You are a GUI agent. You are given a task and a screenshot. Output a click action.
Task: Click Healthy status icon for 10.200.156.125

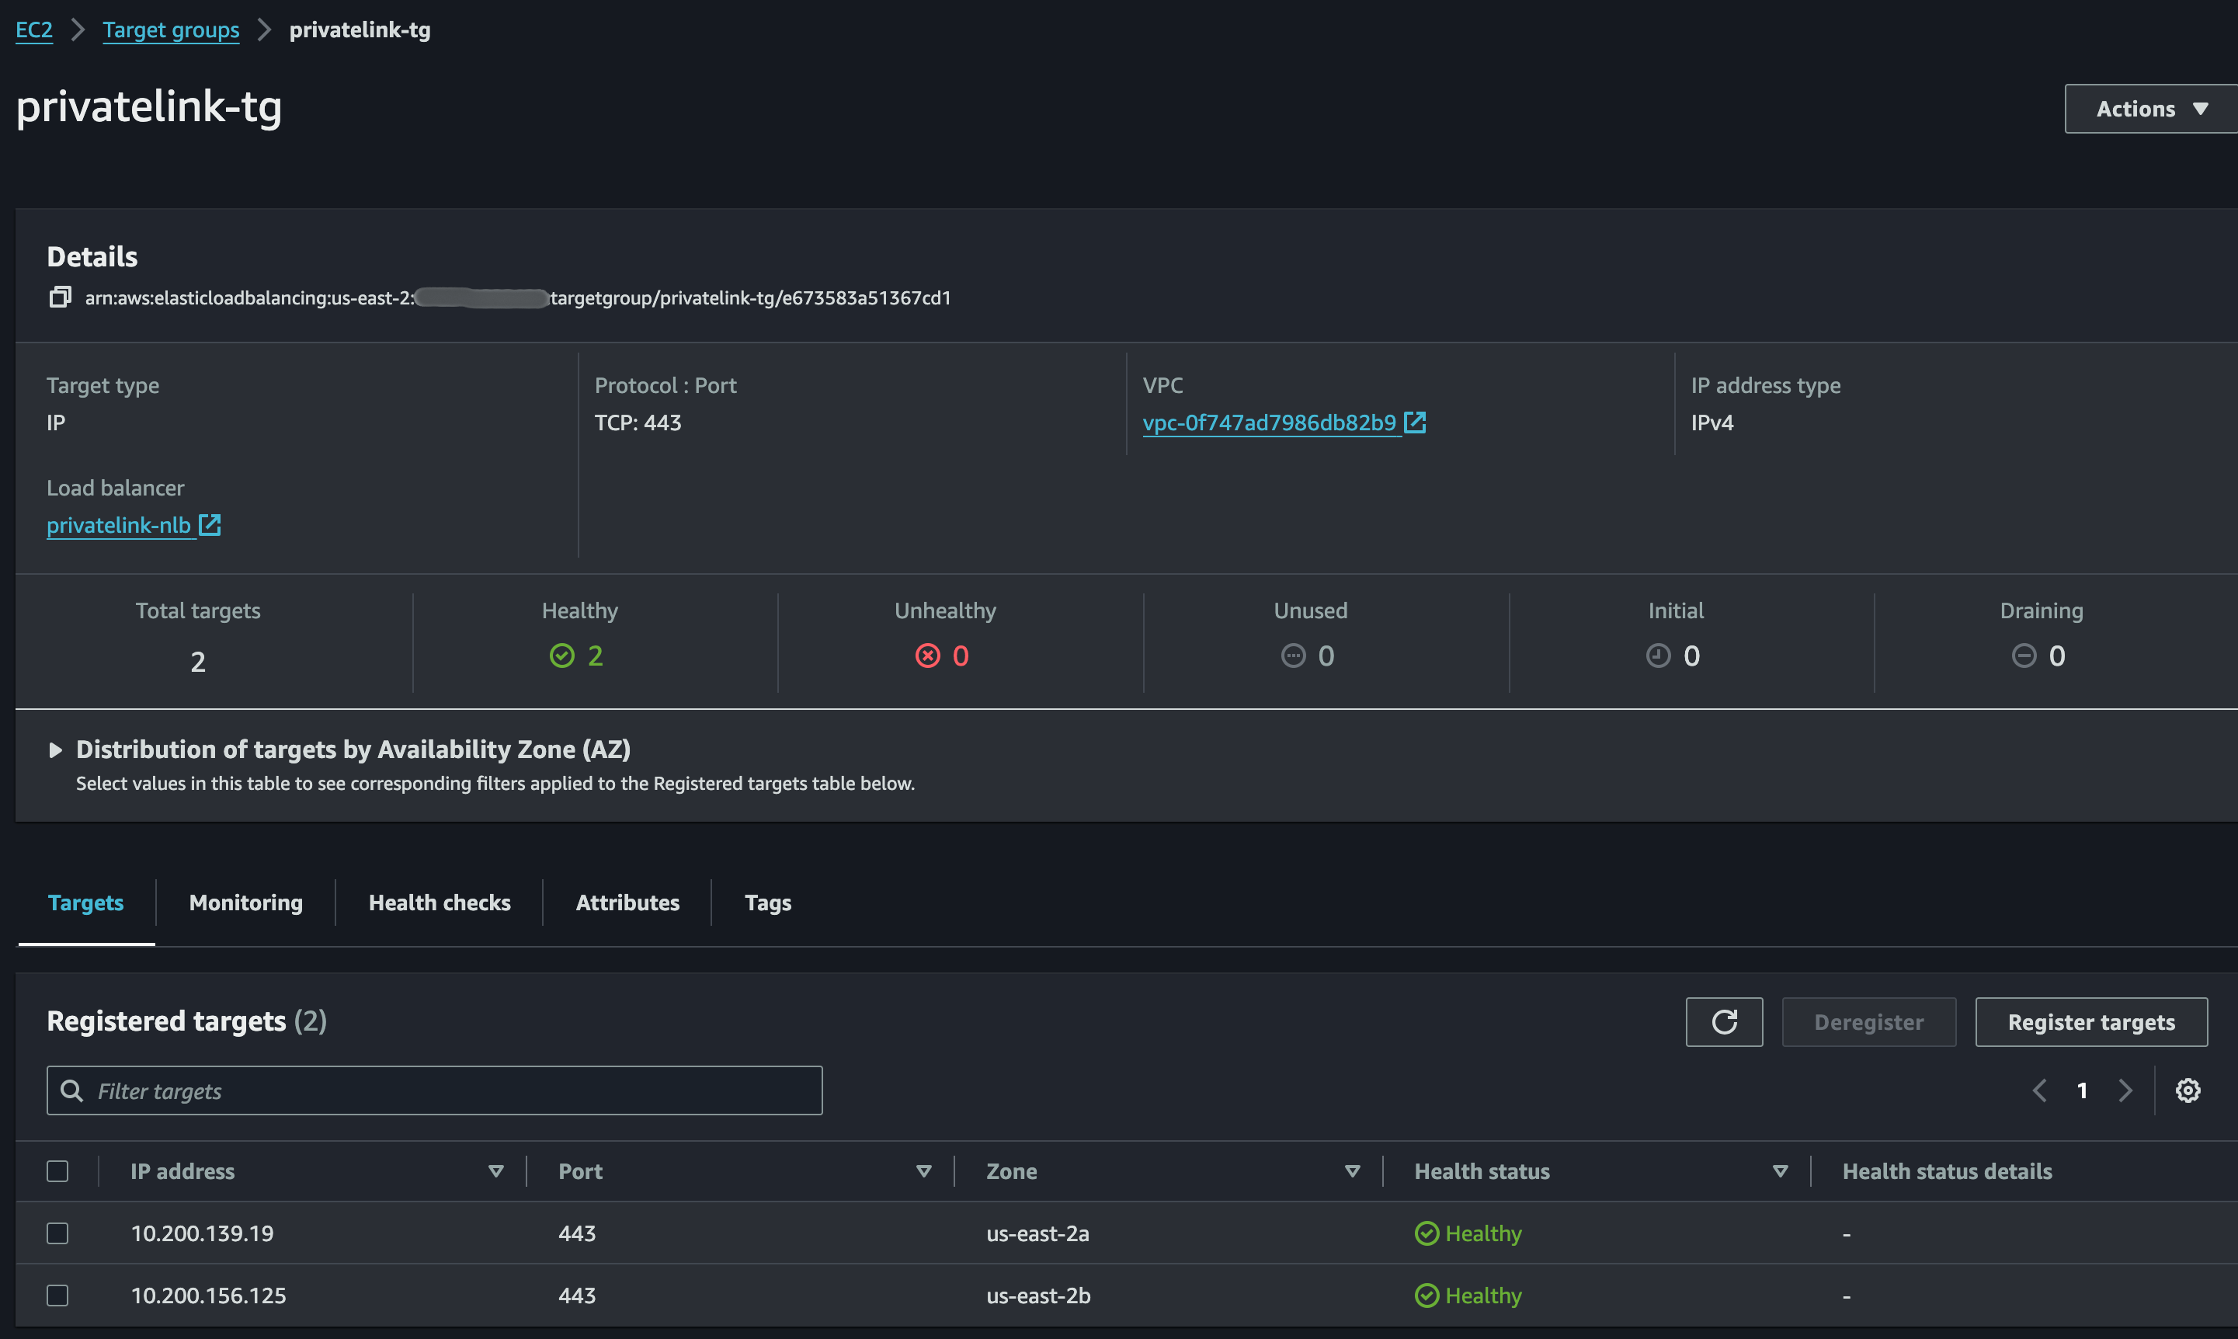pyautogui.click(x=1427, y=1295)
